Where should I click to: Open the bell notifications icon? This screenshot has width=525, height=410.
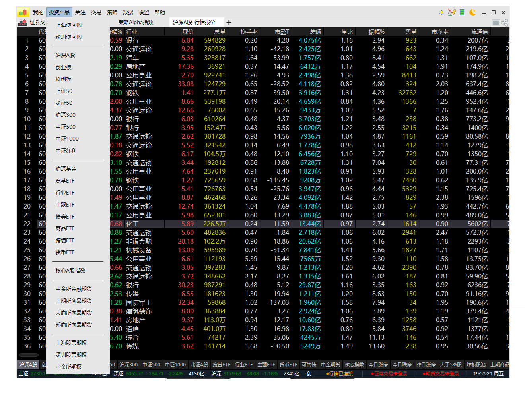[441, 12]
